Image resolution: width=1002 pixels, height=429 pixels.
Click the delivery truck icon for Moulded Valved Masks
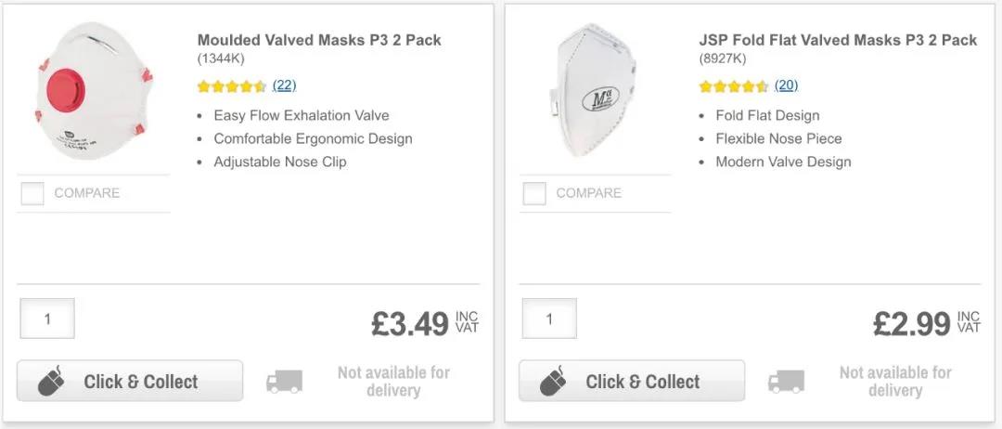click(284, 382)
